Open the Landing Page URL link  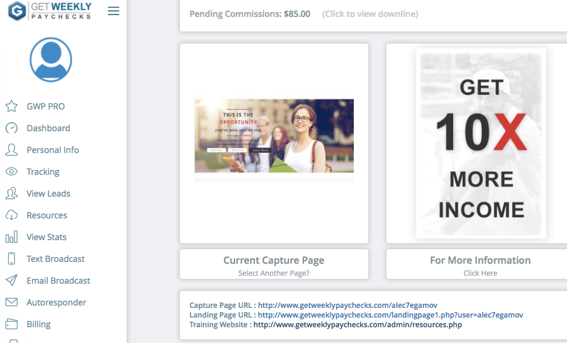click(391, 315)
